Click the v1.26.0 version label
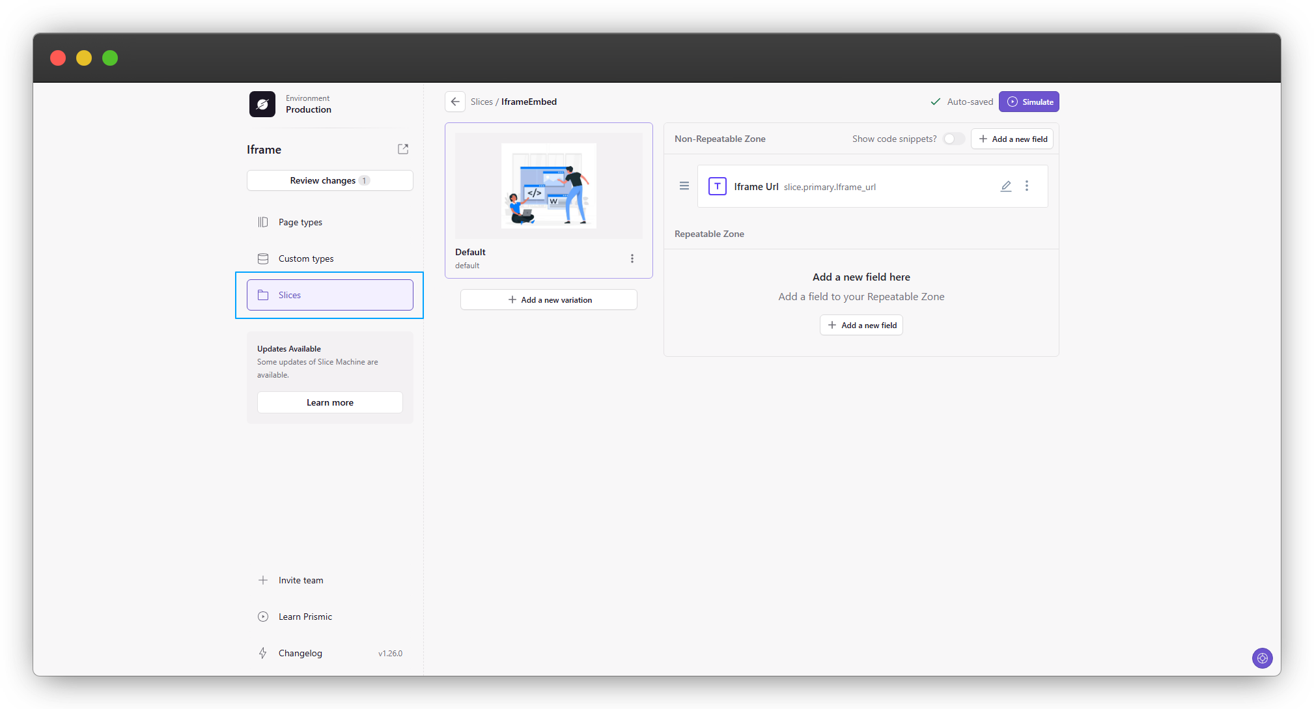 [x=390, y=653]
